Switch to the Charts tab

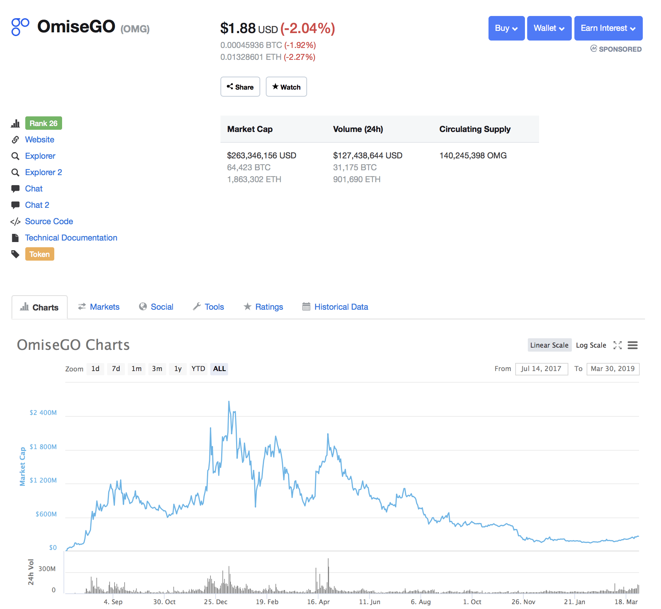pyautogui.click(x=39, y=307)
